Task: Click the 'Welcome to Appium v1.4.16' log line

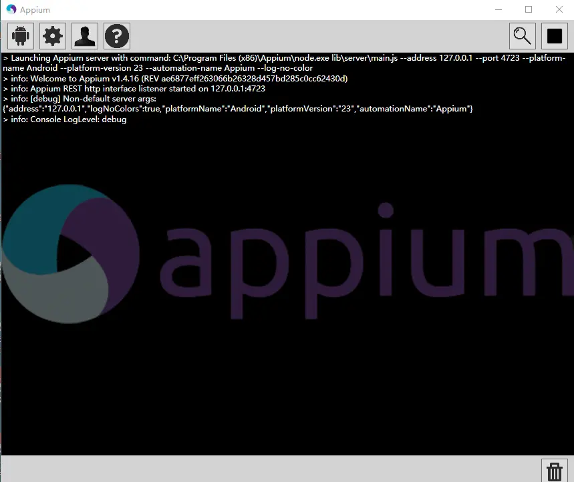Action: [175, 79]
